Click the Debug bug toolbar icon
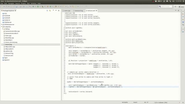The image size is (185, 104). click(x=33, y=6)
